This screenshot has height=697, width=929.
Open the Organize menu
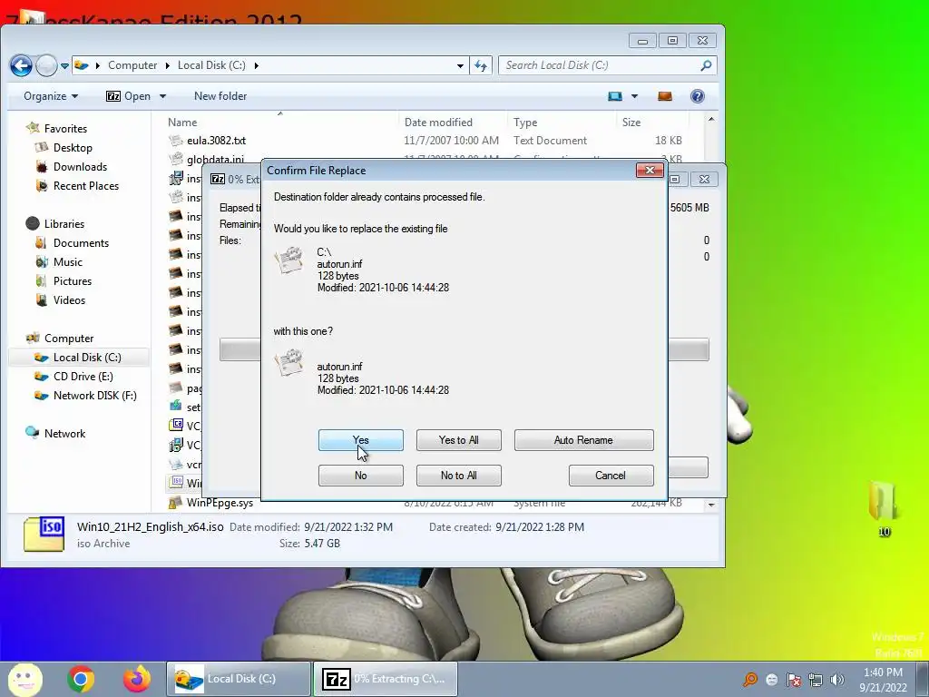click(51, 96)
